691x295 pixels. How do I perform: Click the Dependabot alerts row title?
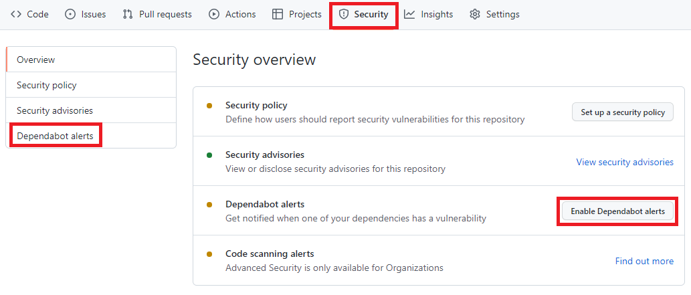tap(265, 204)
